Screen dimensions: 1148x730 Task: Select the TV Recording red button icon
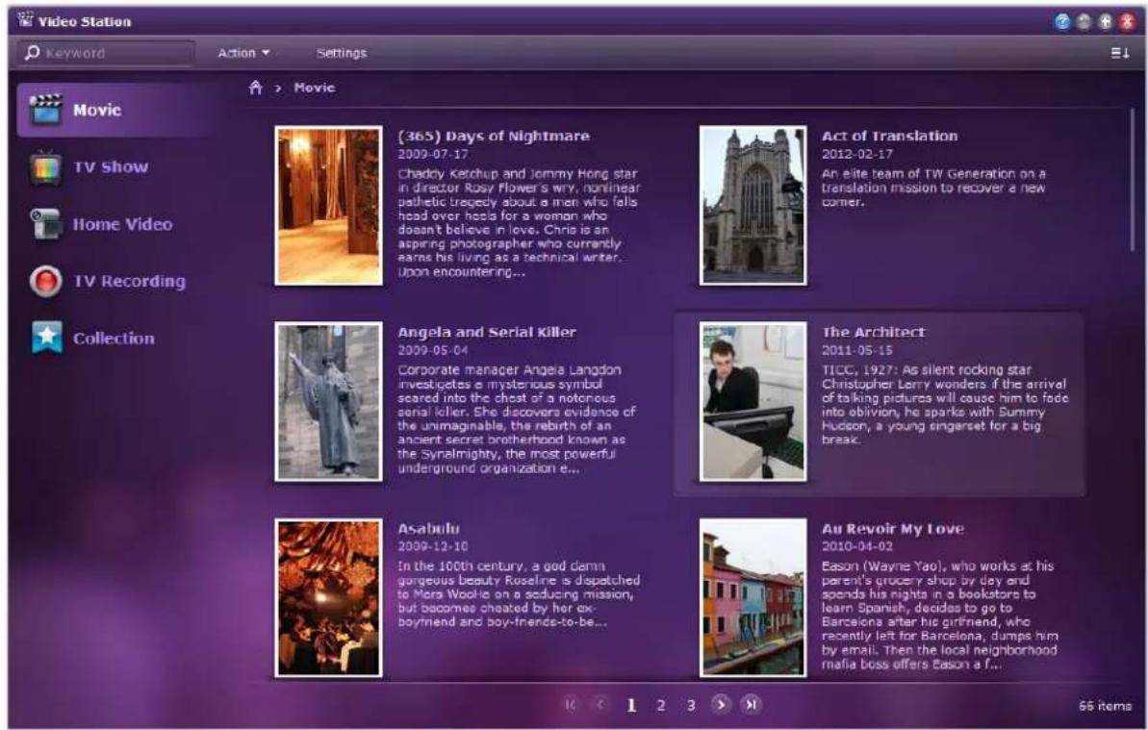point(45,282)
